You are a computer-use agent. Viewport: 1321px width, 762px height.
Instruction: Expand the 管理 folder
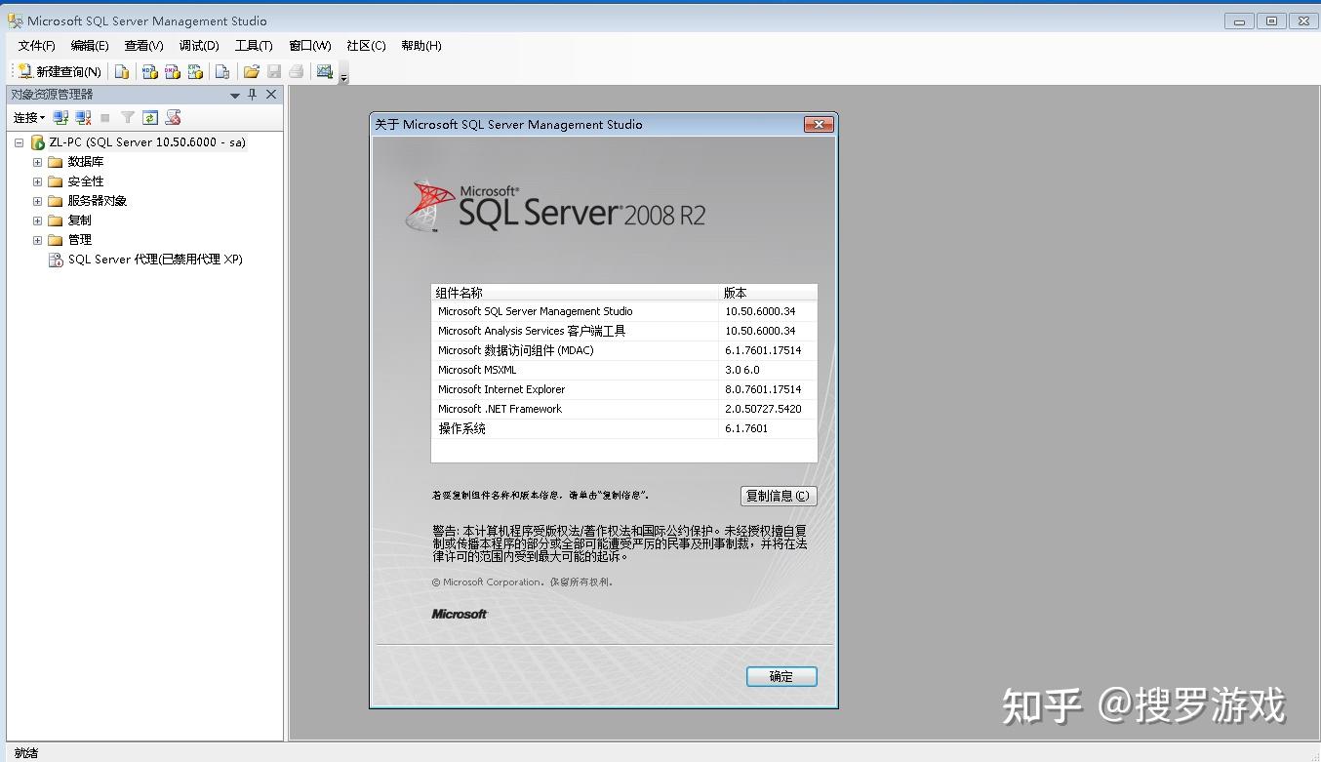pos(37,240)
